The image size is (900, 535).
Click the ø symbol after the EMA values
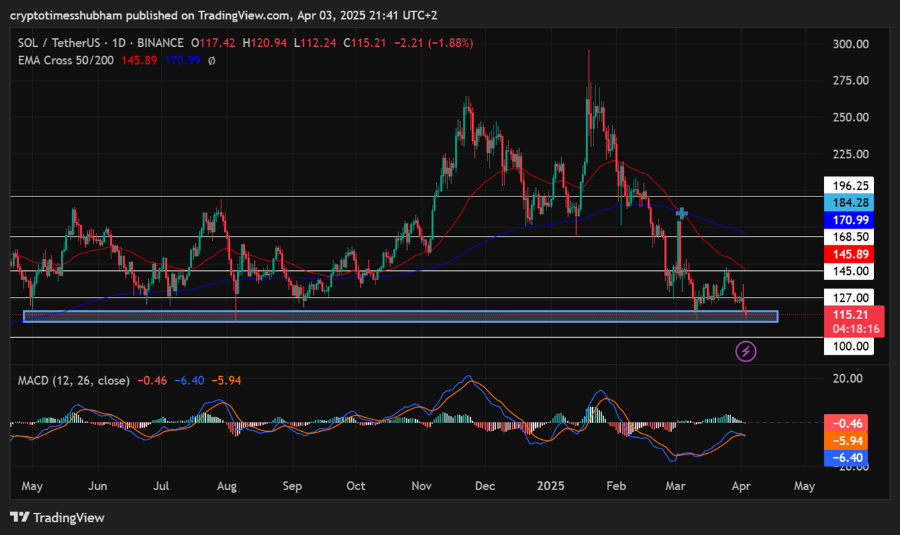211,60
